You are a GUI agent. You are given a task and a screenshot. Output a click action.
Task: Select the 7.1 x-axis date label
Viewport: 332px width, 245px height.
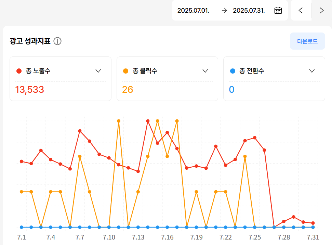[22, 237]
